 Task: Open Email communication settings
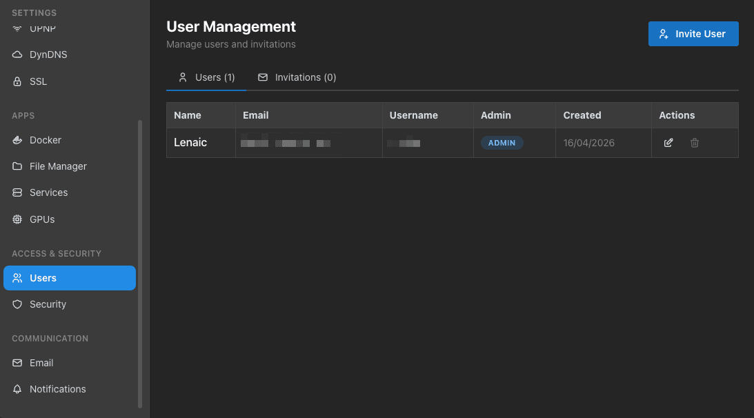point(69,363)
